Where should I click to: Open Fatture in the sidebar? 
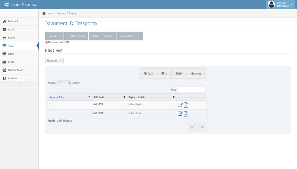point(11,54)
